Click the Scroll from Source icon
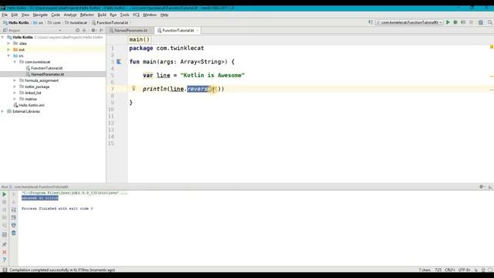The width and height of the screenshot is (494, 278). coord(77,30)
